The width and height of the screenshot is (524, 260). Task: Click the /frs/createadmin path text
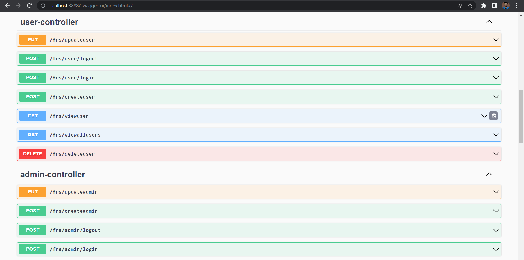pyautogui.click(x=74, y=211)
